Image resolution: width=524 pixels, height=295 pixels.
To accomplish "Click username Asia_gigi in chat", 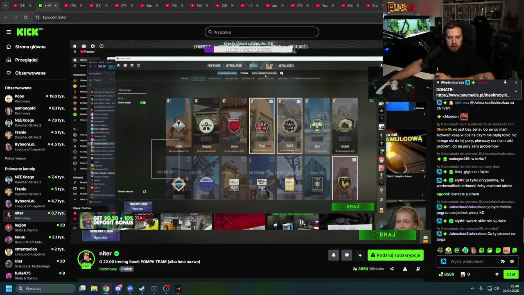I will [x=463, y=172].
